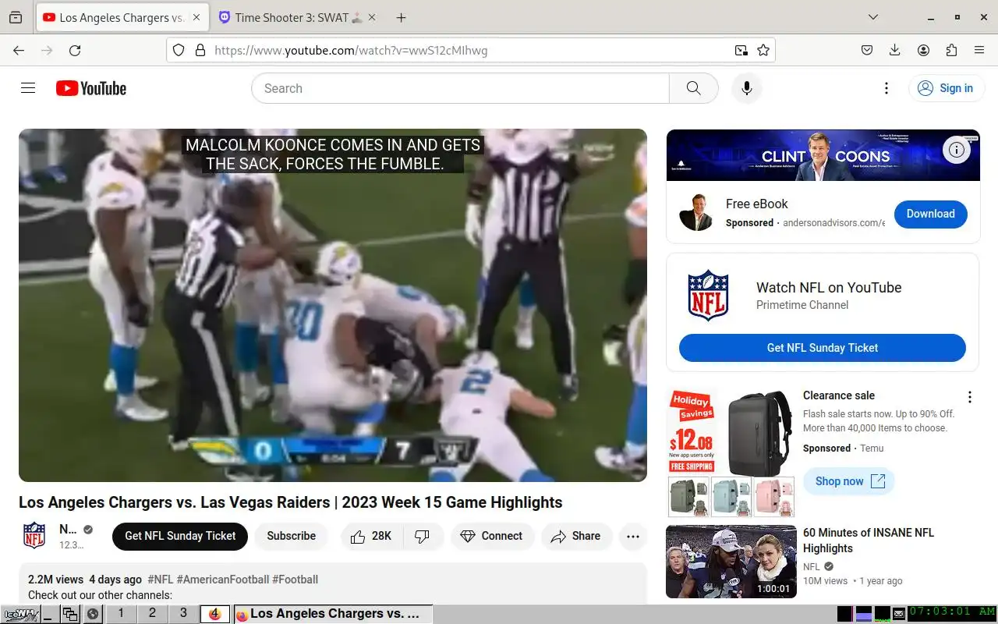Viewport: 998px width, 624px height.
Task: Click the taskbar clock
Action: coord(952,612)
